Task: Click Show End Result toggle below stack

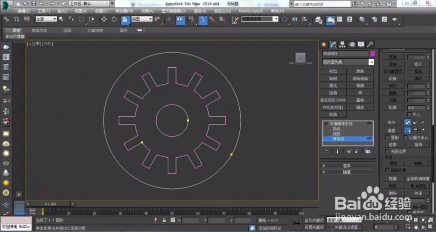Action: click(337, 151)
